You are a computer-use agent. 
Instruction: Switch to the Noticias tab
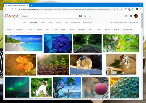tap(59, 23)
